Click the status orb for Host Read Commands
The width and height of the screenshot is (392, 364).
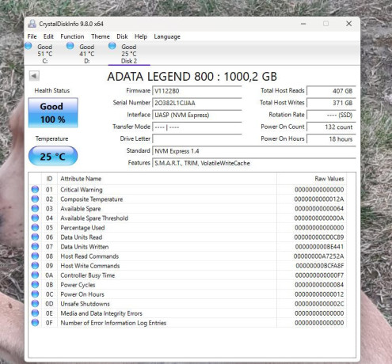tap(35, 256)
